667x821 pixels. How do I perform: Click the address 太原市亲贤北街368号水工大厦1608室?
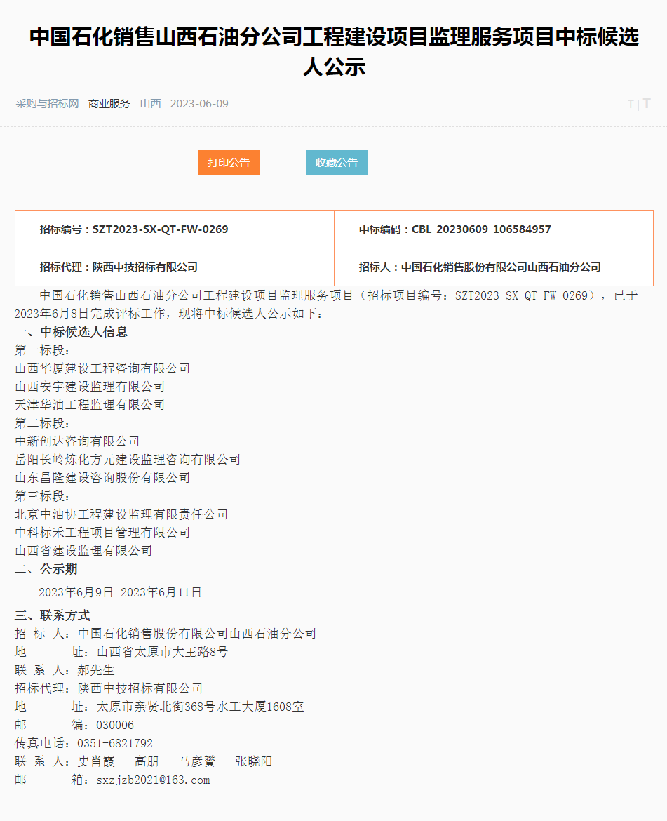pyautogui.click(x=201, y=707)
